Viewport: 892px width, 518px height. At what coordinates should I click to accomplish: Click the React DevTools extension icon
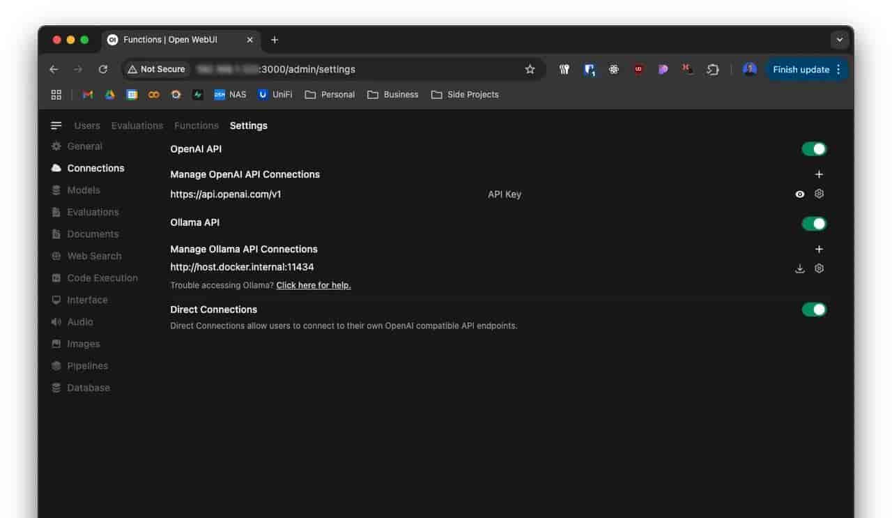[x=614, y=69]
